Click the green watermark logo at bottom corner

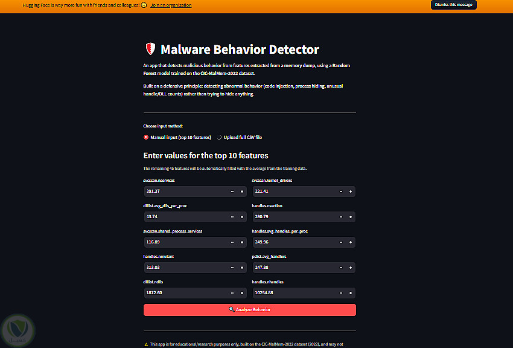click(18, 330)
